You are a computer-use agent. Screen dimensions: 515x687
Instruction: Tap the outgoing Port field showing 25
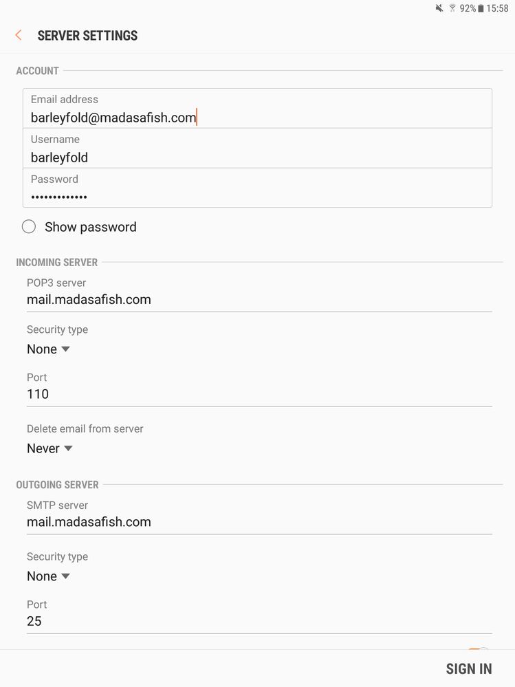point(259,621)
